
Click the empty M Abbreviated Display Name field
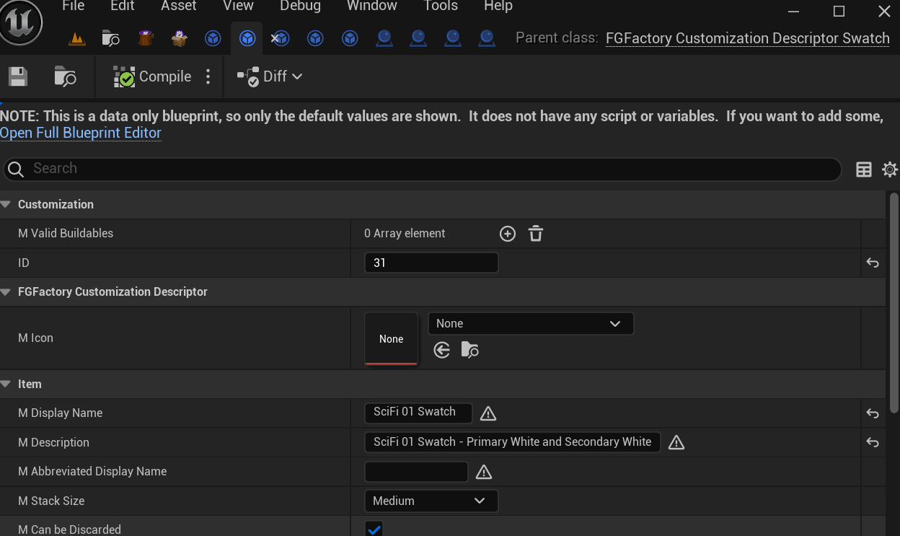point(416,472)
